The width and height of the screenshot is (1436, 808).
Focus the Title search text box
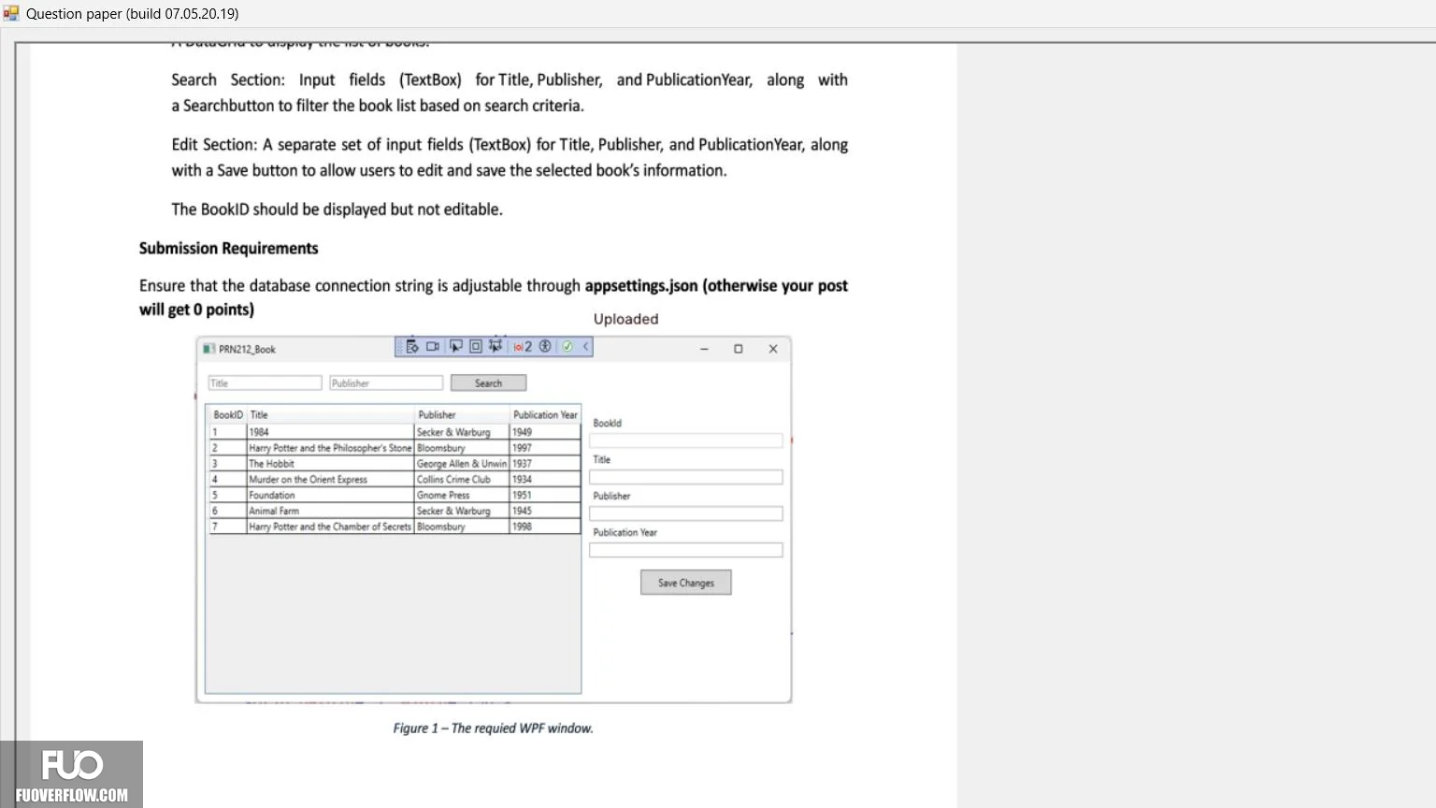pos(265,383)
